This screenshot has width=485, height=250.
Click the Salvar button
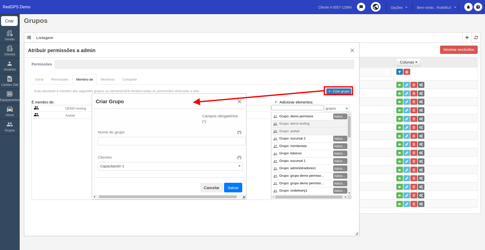233,188
